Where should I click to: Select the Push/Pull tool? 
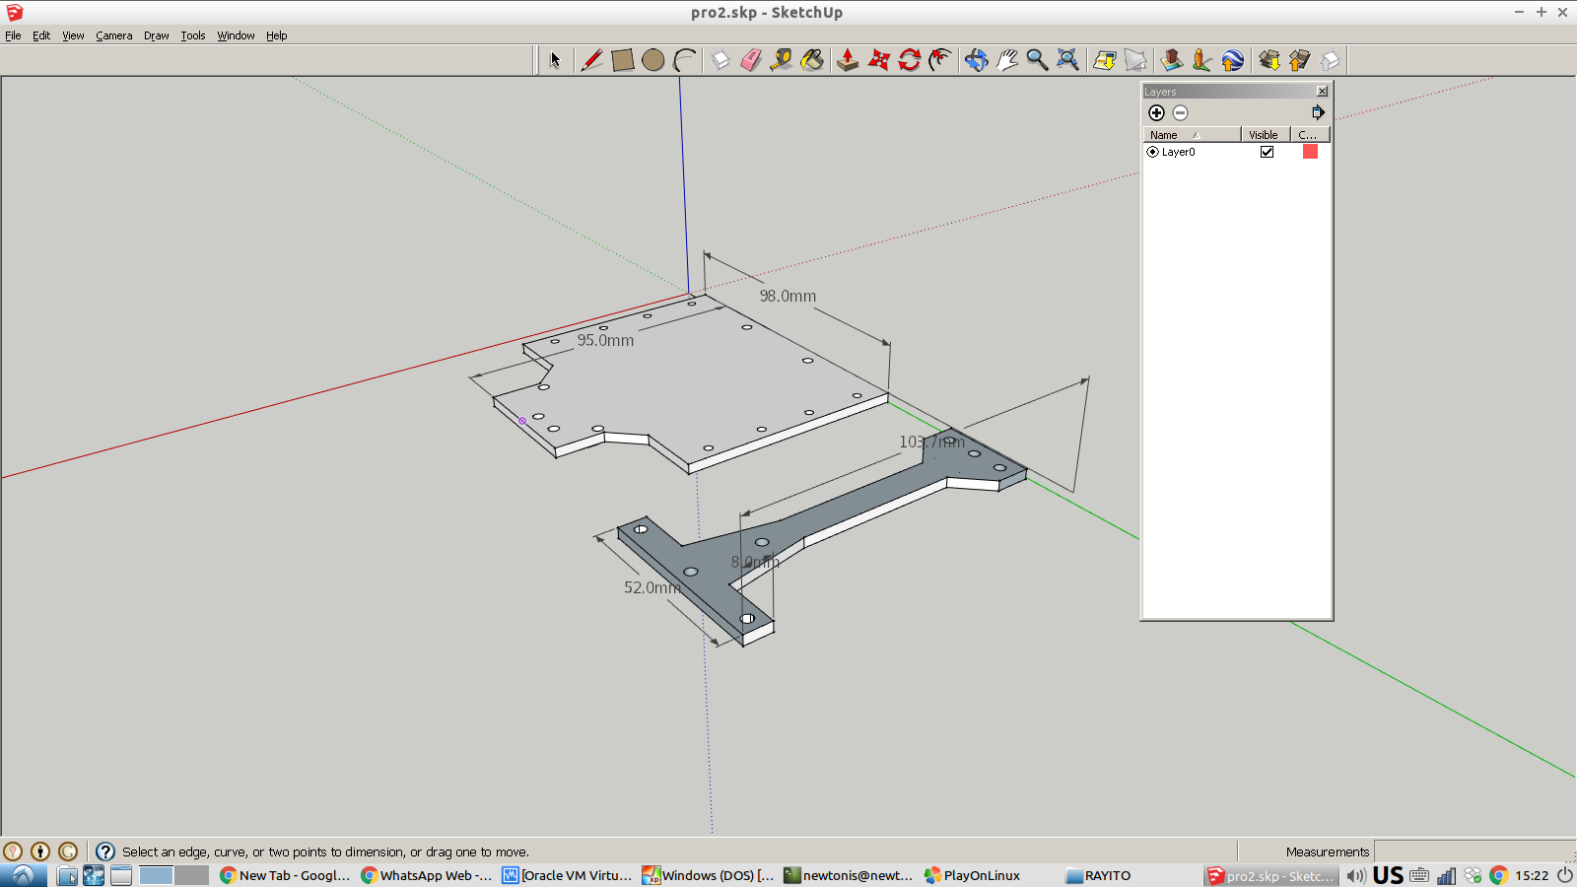click(847, 60)
